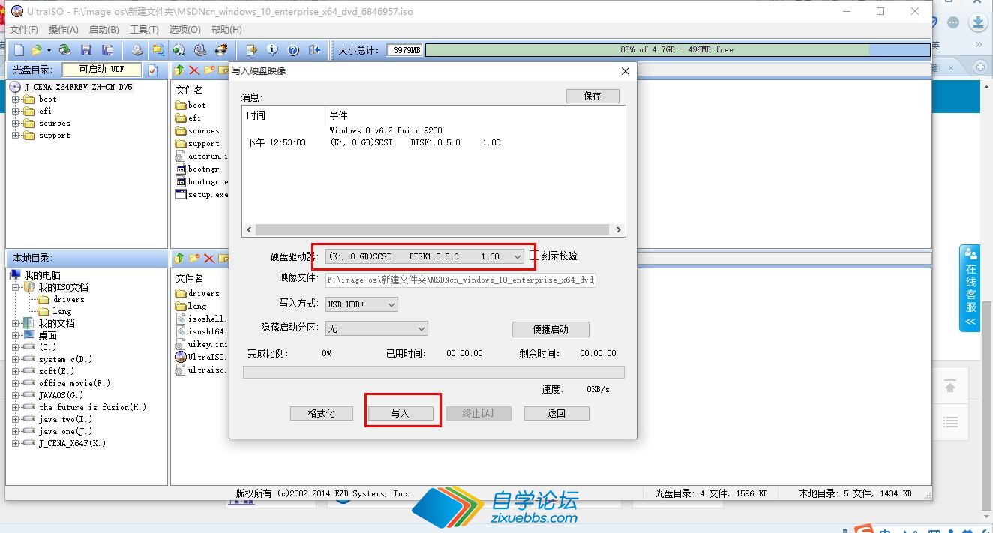
Task: Expand the boot folder in disc tree
Action: click(x=16, y=99)
